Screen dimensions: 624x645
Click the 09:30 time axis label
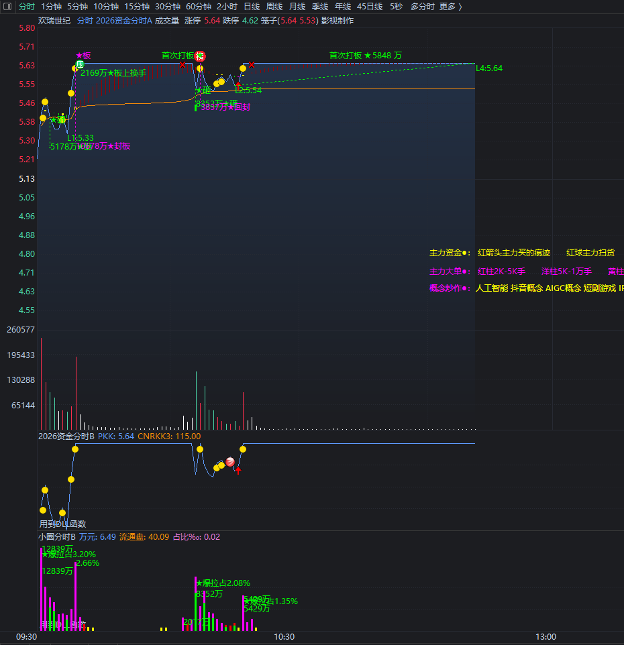tap(26, 637)
